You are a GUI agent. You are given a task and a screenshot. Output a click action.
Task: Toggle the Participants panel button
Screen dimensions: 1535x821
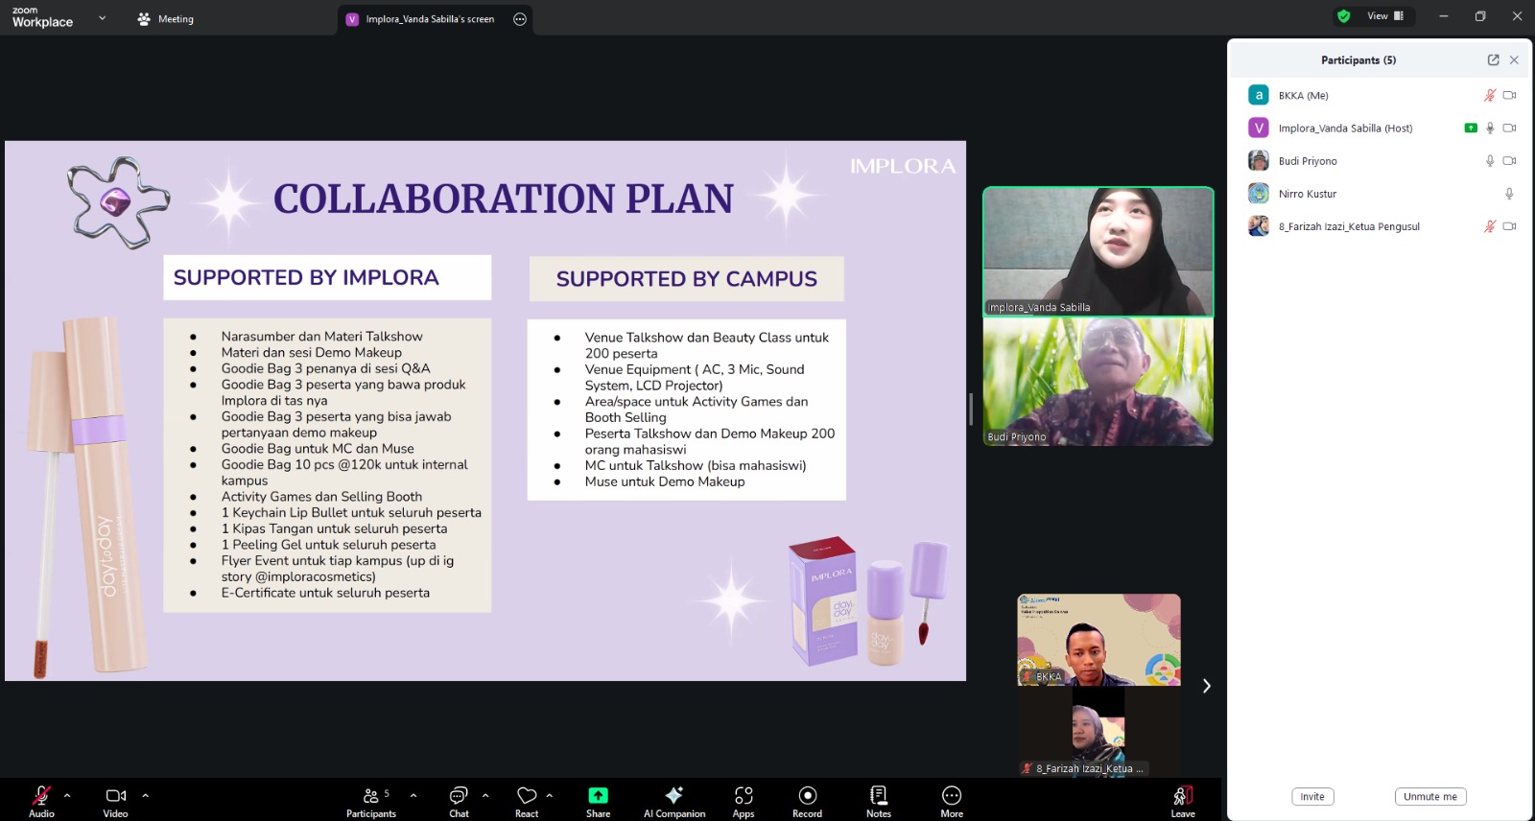(371, 801)
